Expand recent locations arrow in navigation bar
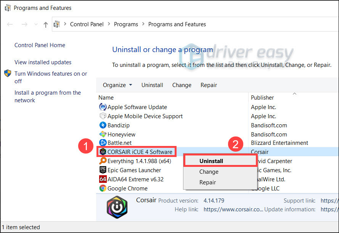The height and width of the screenshot is (233, 339). 36,24
